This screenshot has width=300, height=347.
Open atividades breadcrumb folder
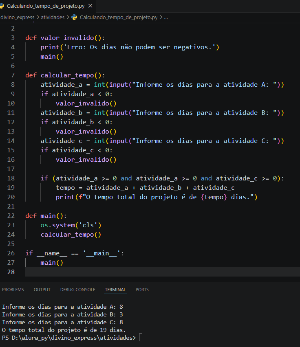click(53, 17)
